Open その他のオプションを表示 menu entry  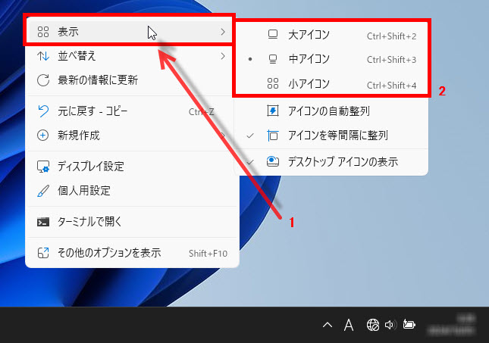(109, 253)
